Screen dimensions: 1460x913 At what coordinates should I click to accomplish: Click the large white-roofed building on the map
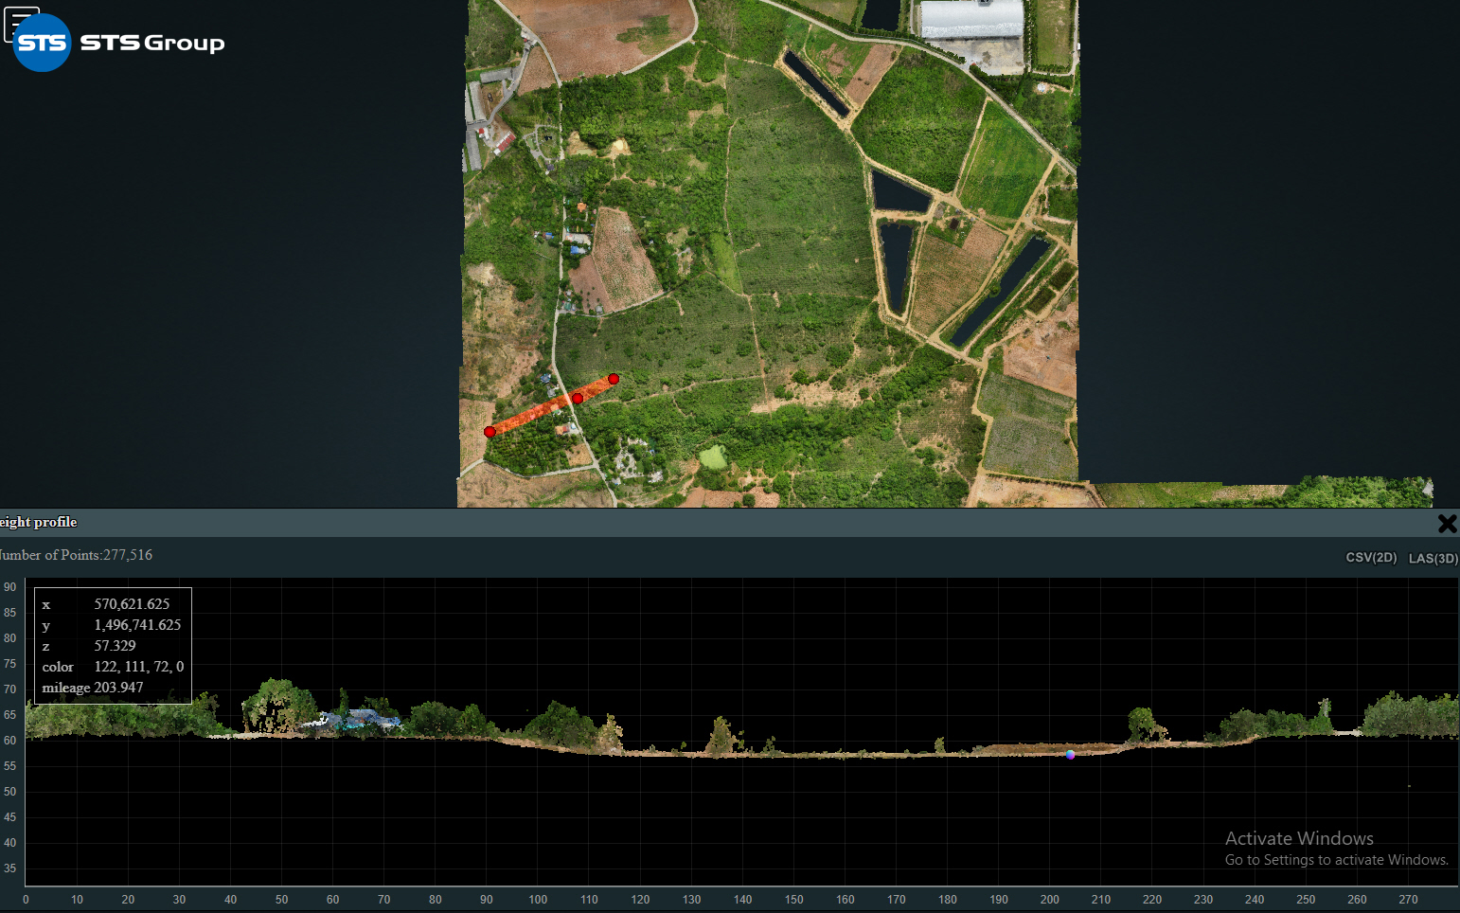tap(971, 19)
